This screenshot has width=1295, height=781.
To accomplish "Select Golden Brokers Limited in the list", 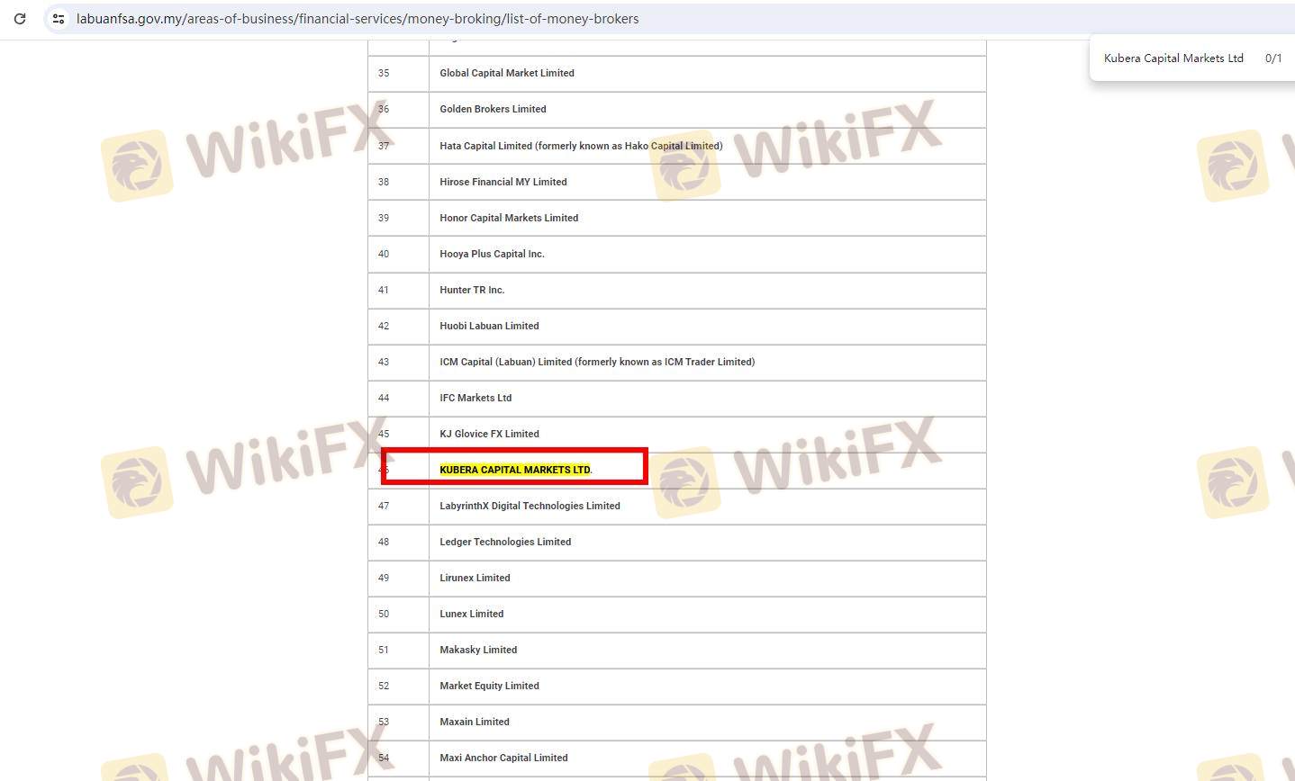I will pos(493,109).
